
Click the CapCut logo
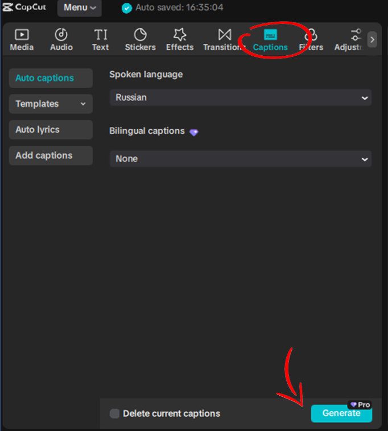(x=24, y=7)
